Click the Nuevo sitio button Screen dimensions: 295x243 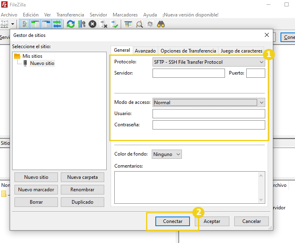[36, 177]
